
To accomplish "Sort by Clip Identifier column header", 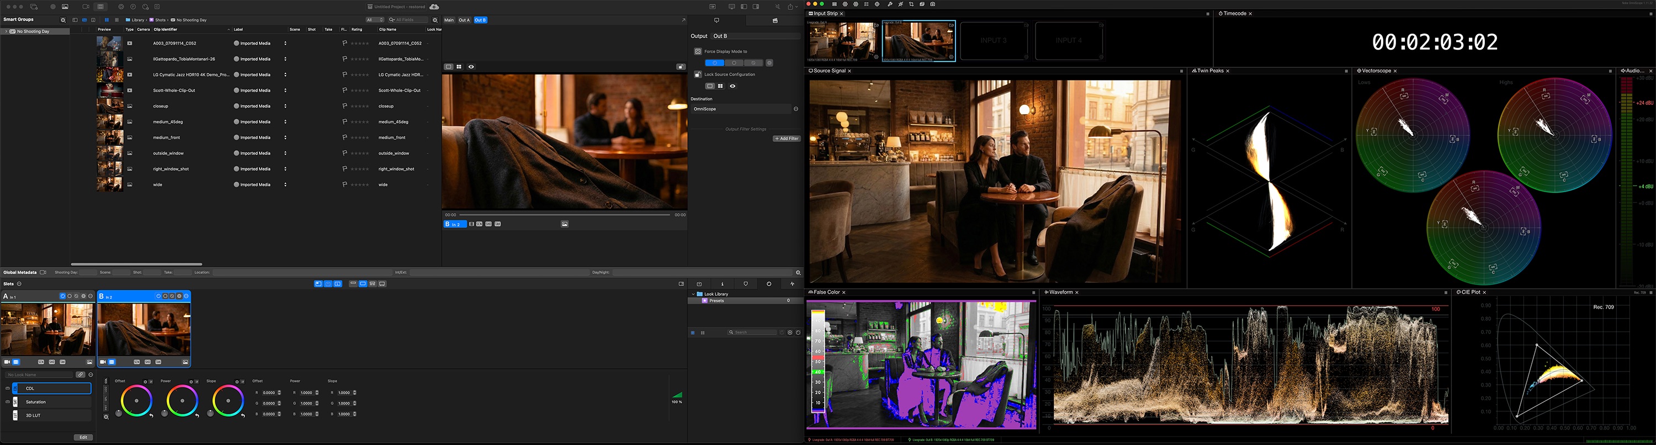I will [191, 30].
